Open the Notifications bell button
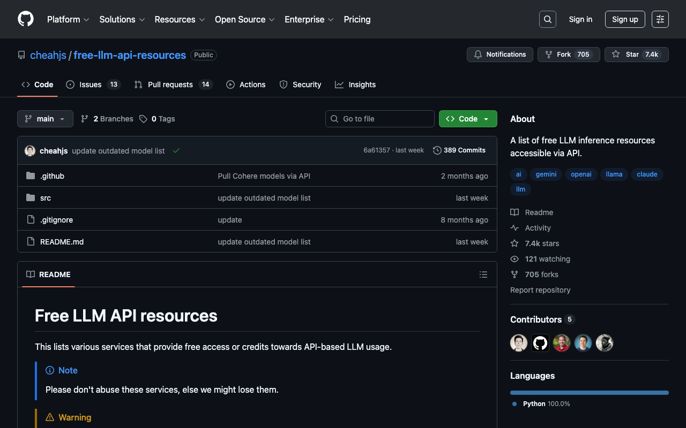686x428 pixels. pyautogui.click(x=500, y=55)
